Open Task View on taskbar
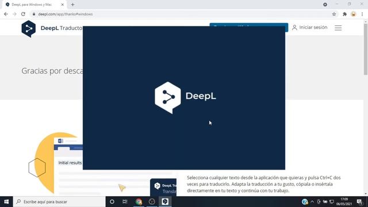This screenshot has width=368, height=207. pyautogui.click(x=125, y=202)
